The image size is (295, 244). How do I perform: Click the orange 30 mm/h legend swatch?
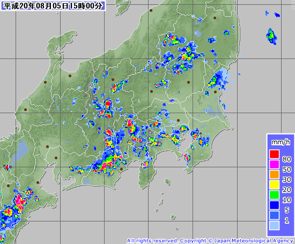tap(274, 174)
